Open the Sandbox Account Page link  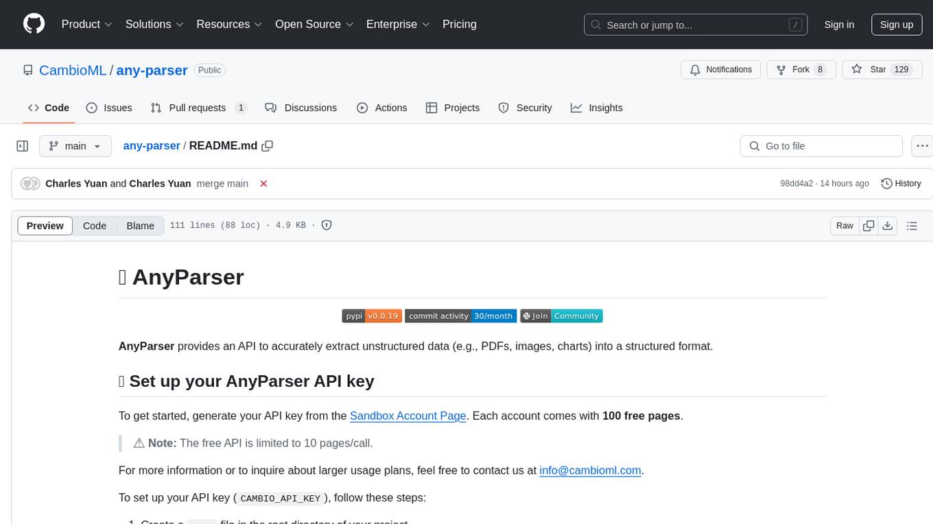pos(408,416)
